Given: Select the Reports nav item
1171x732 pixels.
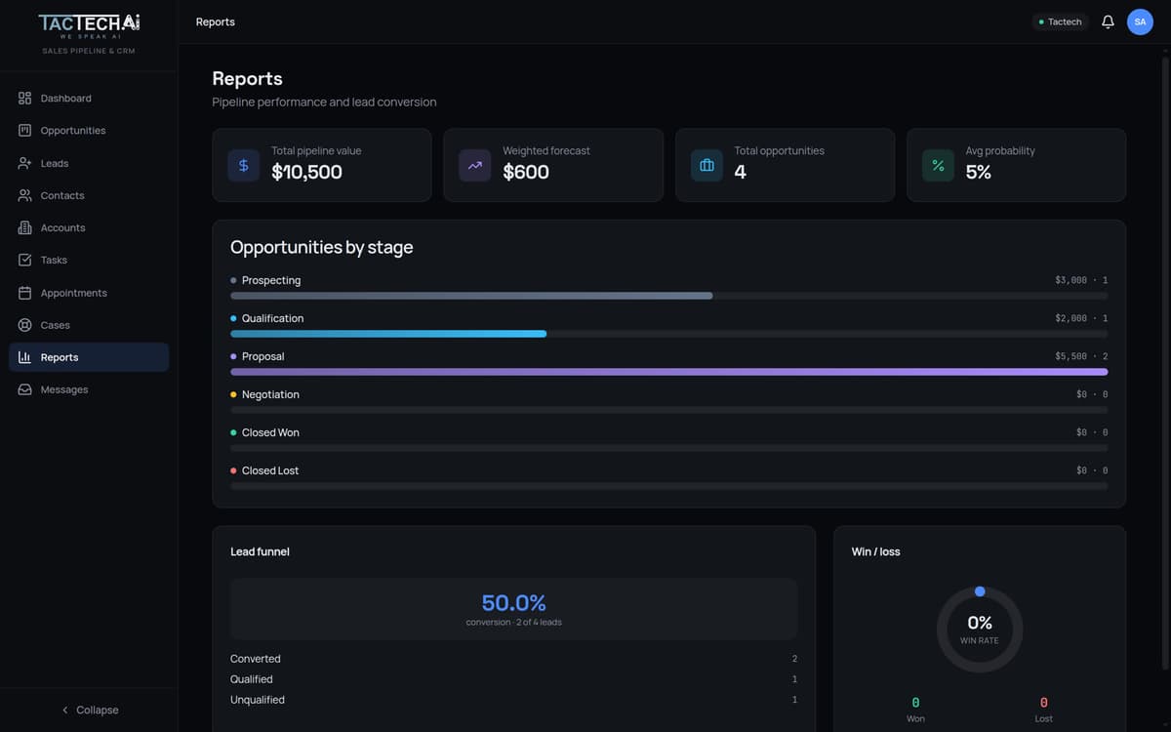Looking at the screenshot, I should [x=89, y=357].
